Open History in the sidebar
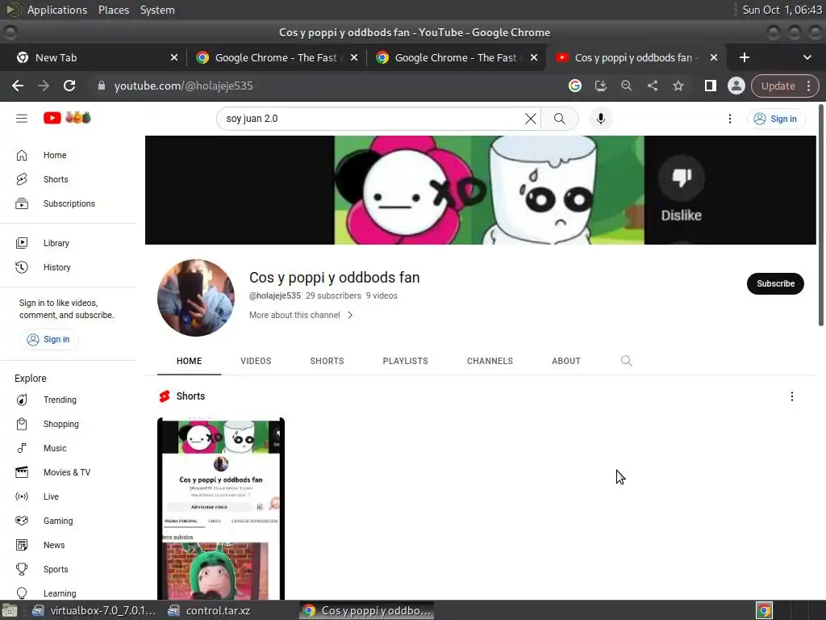Image resolution: width=826 pixels, height=620 pixels. tap(68, 267)
